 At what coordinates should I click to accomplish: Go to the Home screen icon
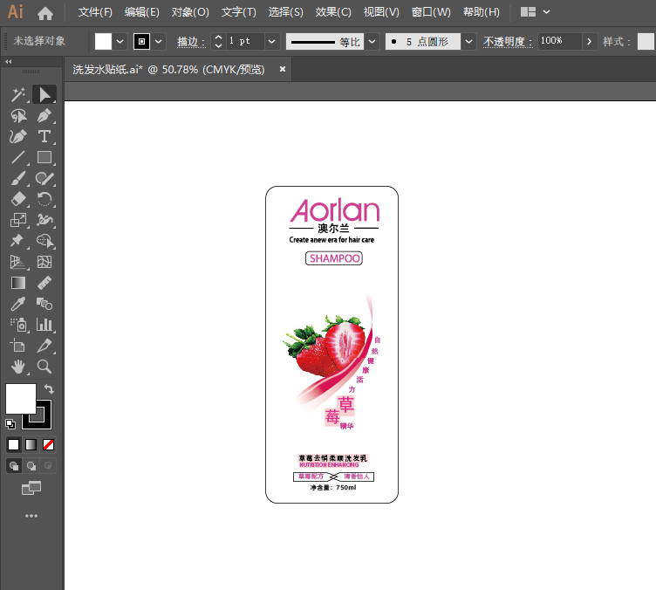point(45,13)
